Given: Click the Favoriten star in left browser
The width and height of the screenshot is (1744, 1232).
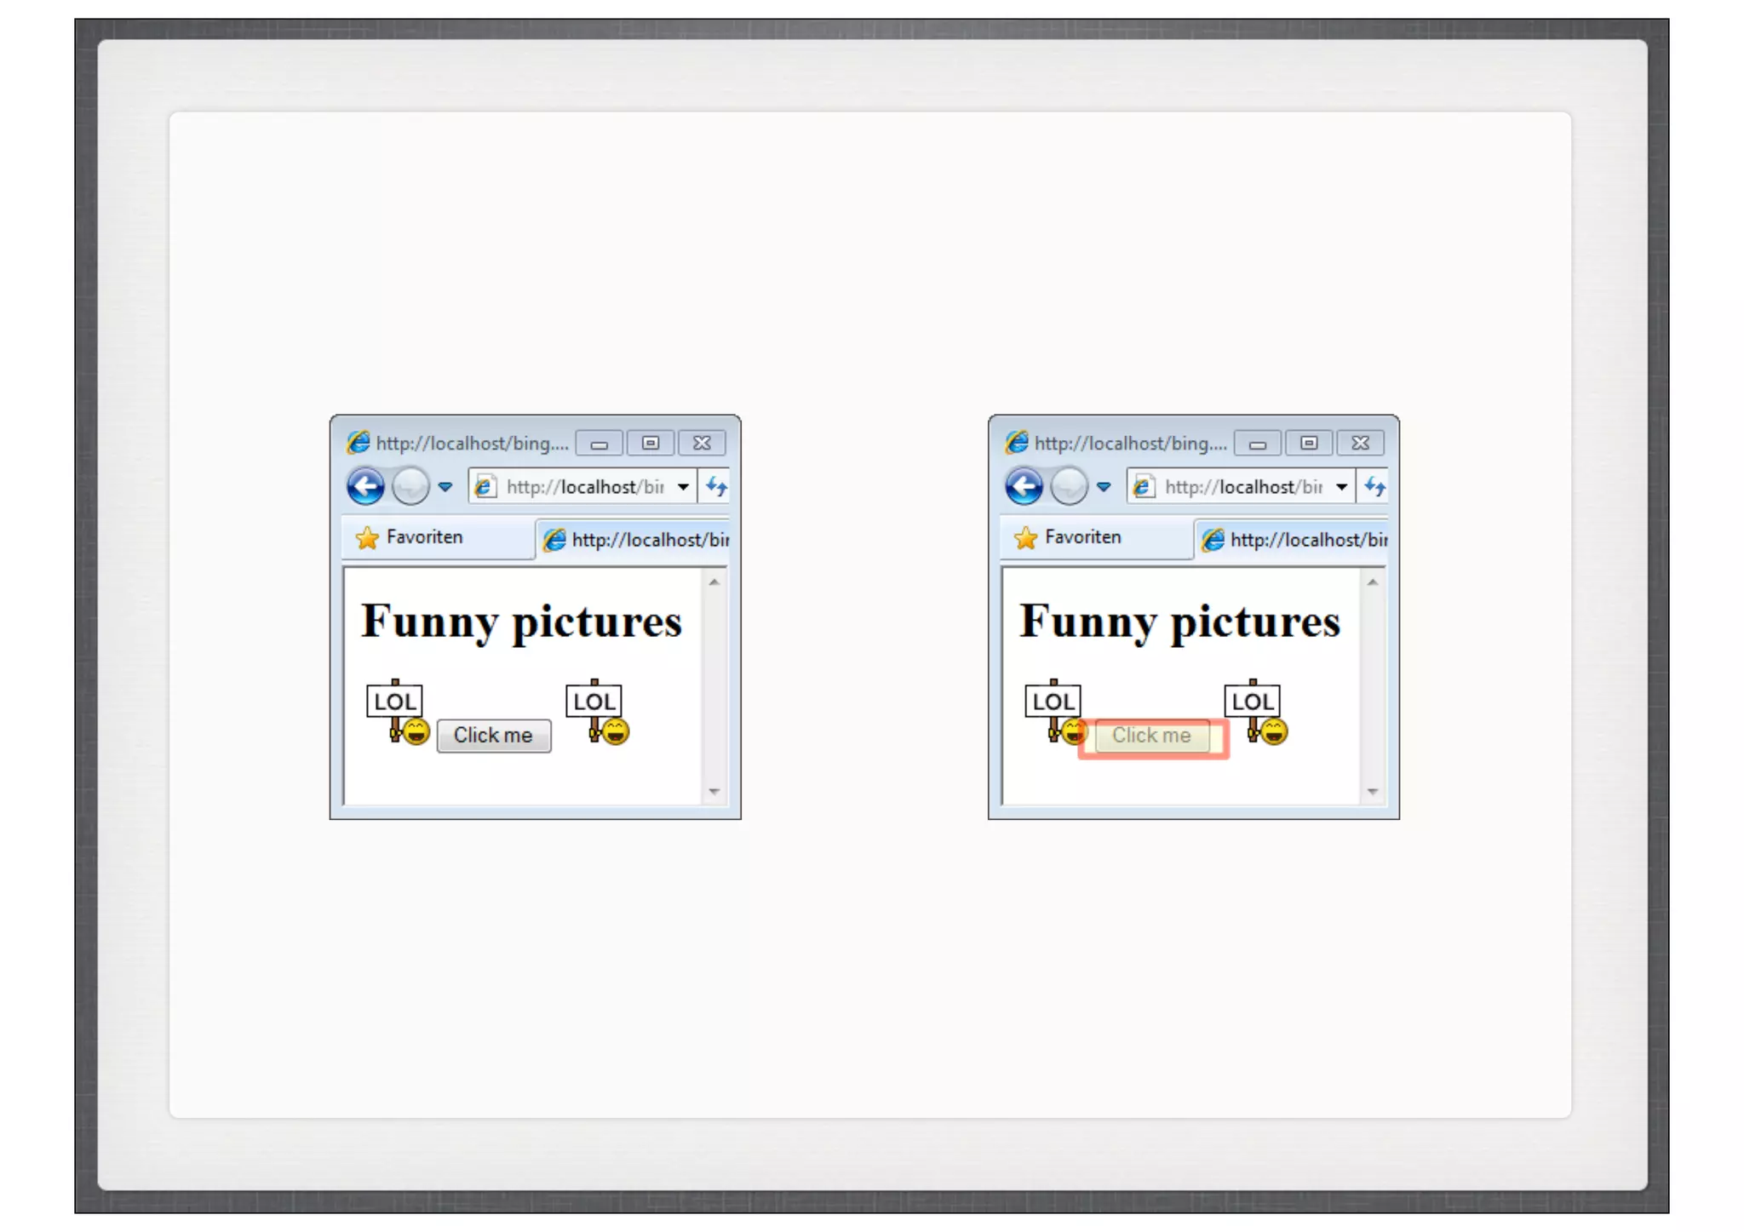Looking at the screenshot, I should click(368, 538).
